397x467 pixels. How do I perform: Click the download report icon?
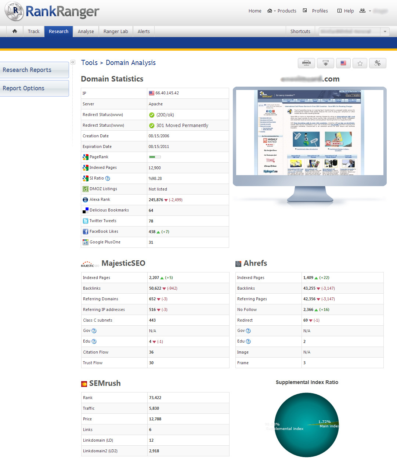325,63
